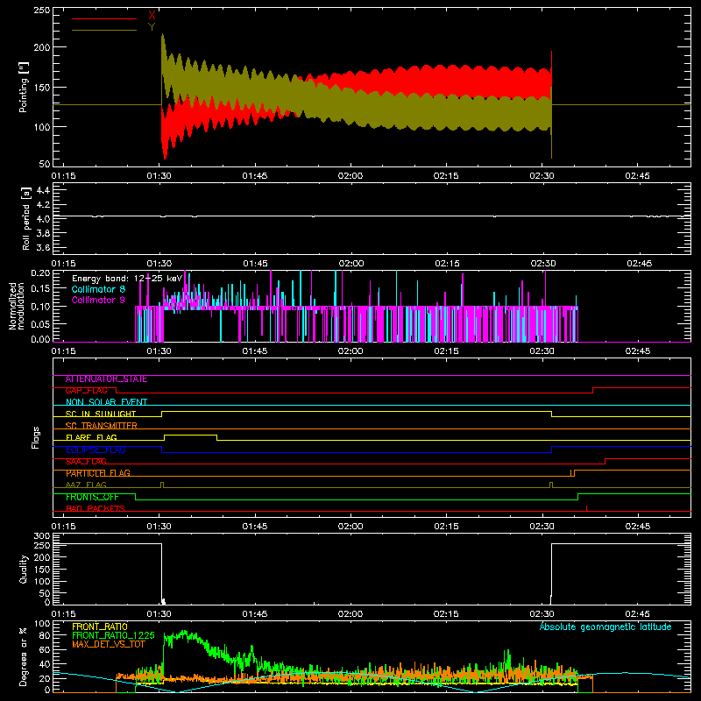Click the 02:30 time label under Roll period plot
The image size is (701, 701).
pos(542,264)
